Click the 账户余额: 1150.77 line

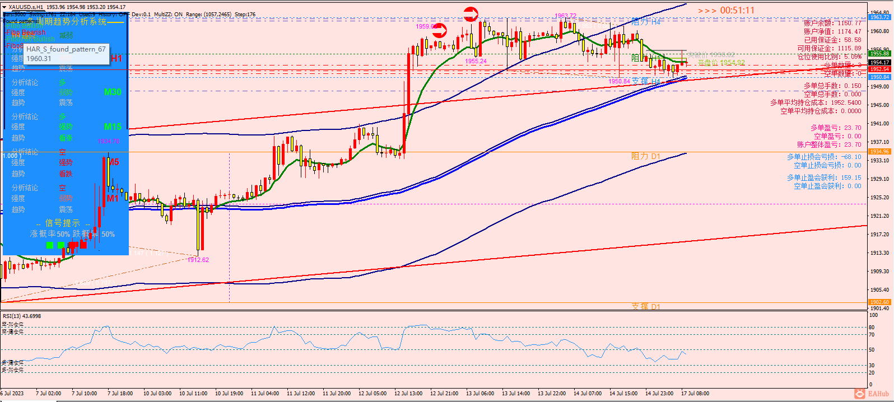[x=832, y=23]
